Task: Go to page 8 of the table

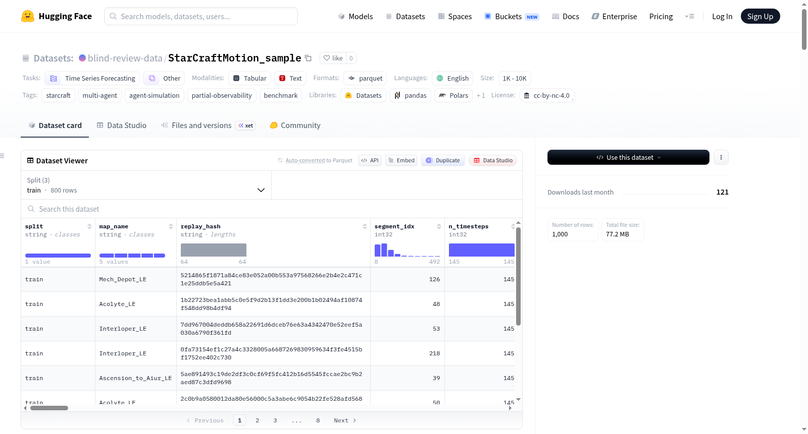Action: pyautogui.click(x=318, y=420)
